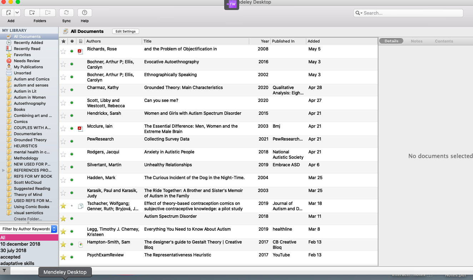The width and height of the screenshot is (473, 280).
Task: Open the Filter by Author Keywords dropdown
Action: pos(29,229)
